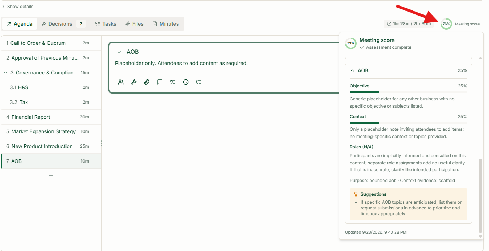The height and width of the screenshot is (251, 489).
Task: Click the score panel vertical scrollbar
Action: [480, 195]
